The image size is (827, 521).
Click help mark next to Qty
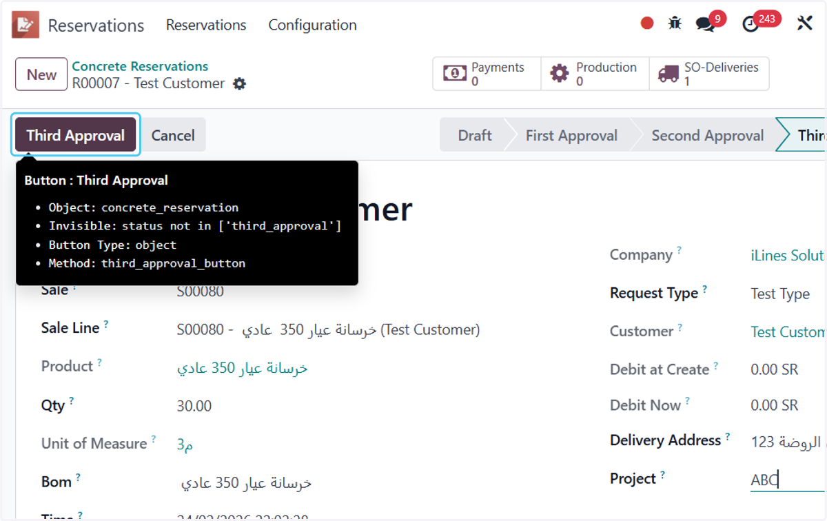click(x=71, y=401)
